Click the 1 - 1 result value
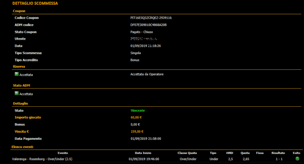Image resolution: width=304 pixels, height=164 pixels. [x=279, y=159]
